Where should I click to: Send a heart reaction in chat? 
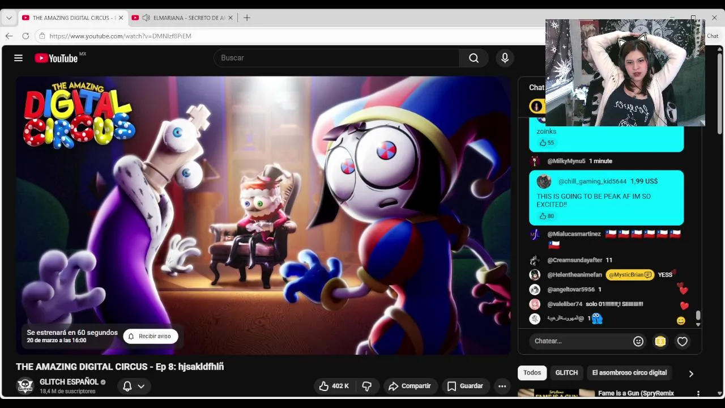click(x=683, y=341)
